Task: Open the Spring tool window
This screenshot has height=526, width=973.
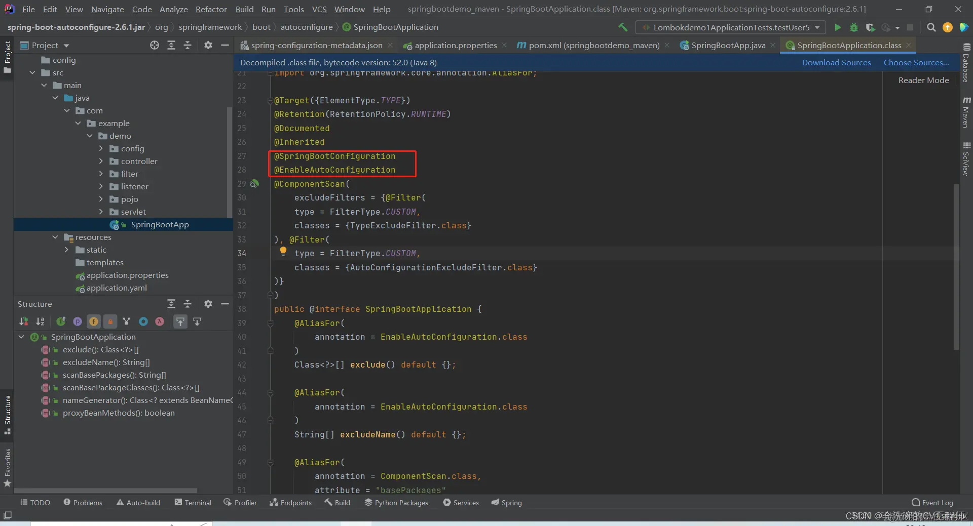Action: [x=506, y=503]
